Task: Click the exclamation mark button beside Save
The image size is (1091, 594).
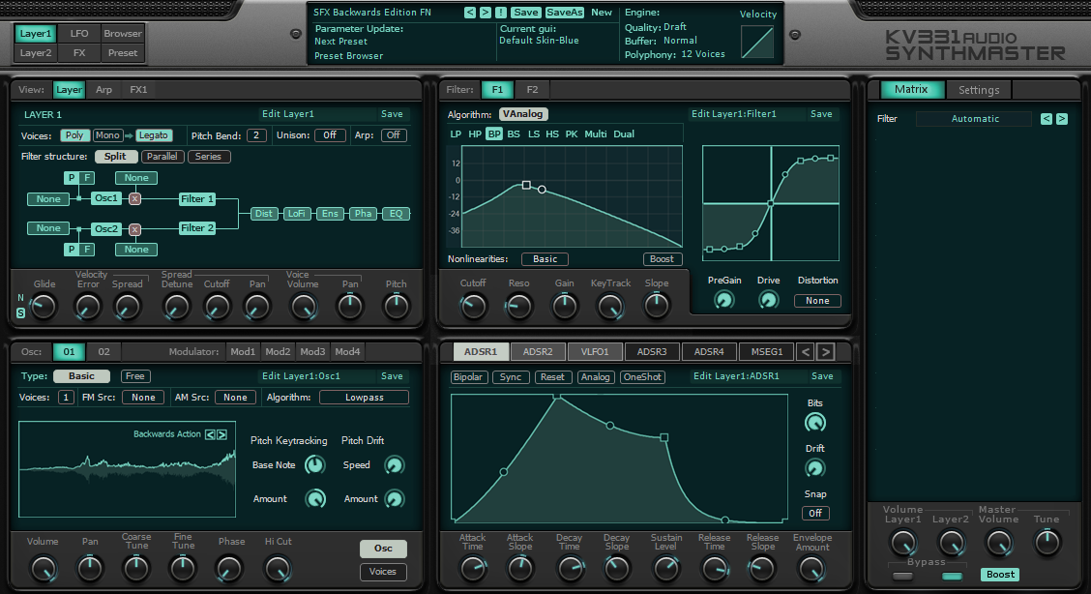Action: pyautogui.click(x=500, y=13)
